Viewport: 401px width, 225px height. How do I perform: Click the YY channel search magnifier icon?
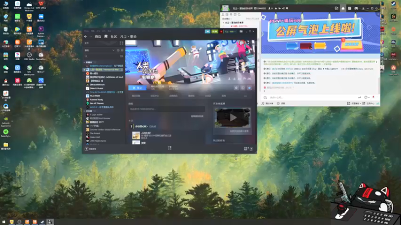tap(239, 14)
